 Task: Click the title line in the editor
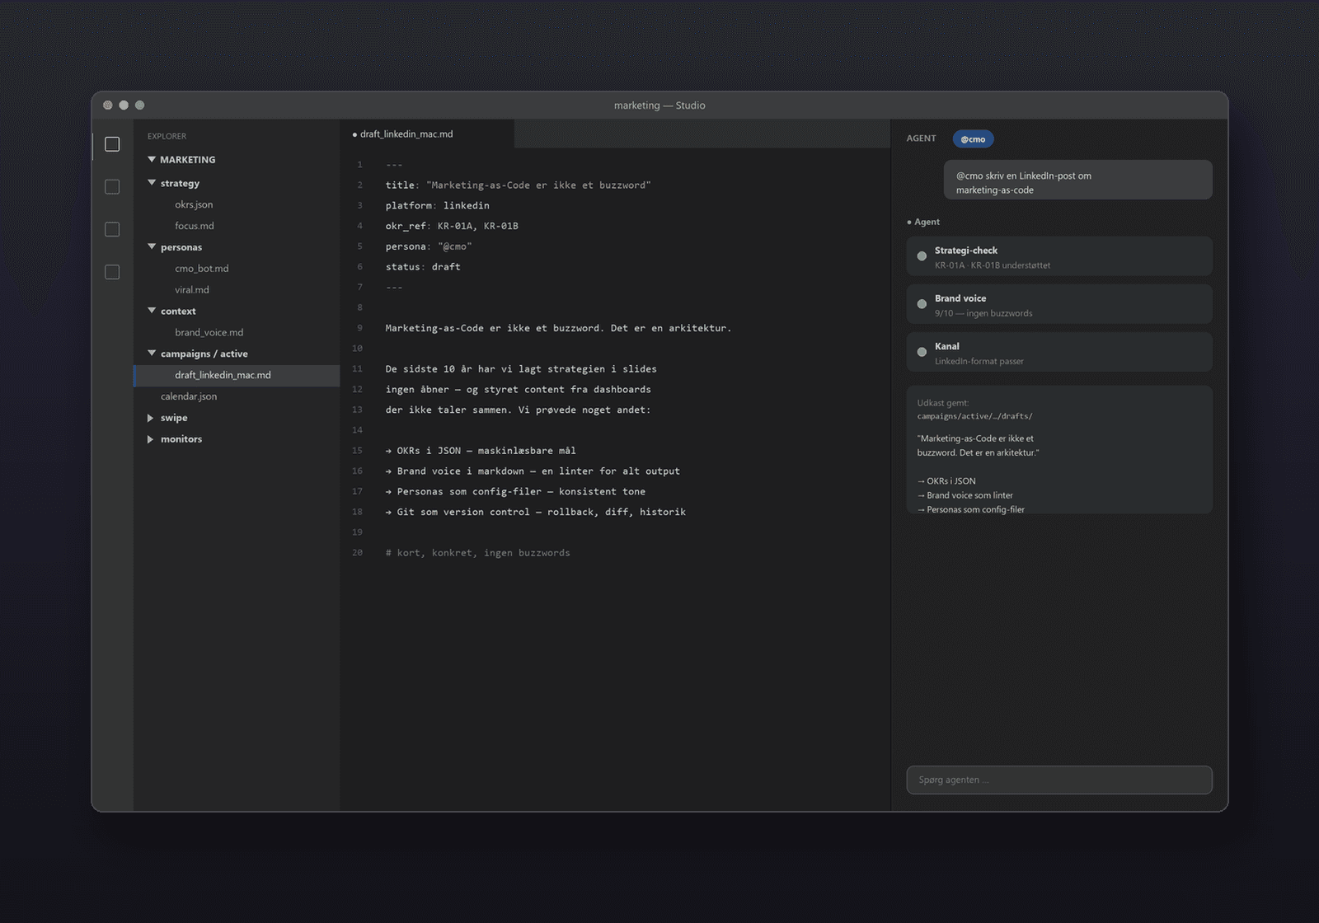pyautogui.click(x=518, y=185)
